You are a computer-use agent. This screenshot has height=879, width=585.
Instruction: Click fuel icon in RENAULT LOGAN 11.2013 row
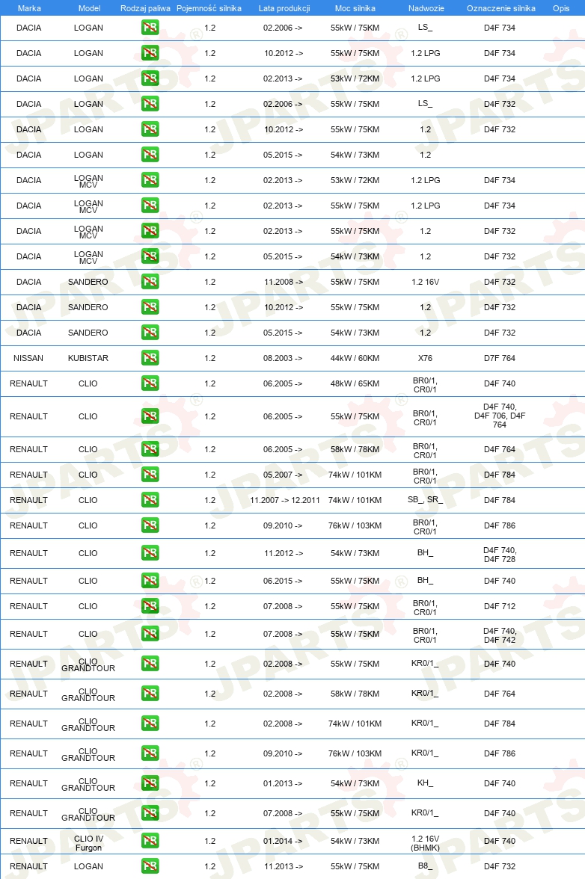[150, 866]
